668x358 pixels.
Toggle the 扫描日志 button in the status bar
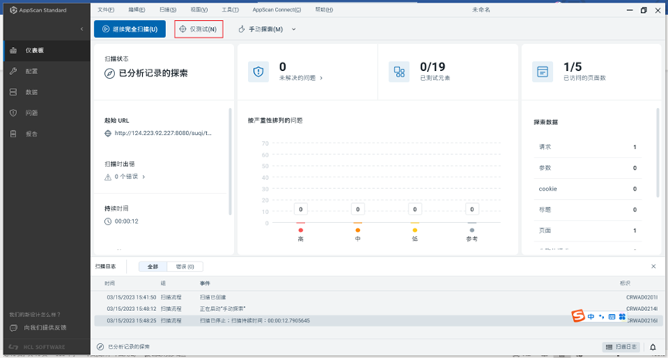(622, 347)
